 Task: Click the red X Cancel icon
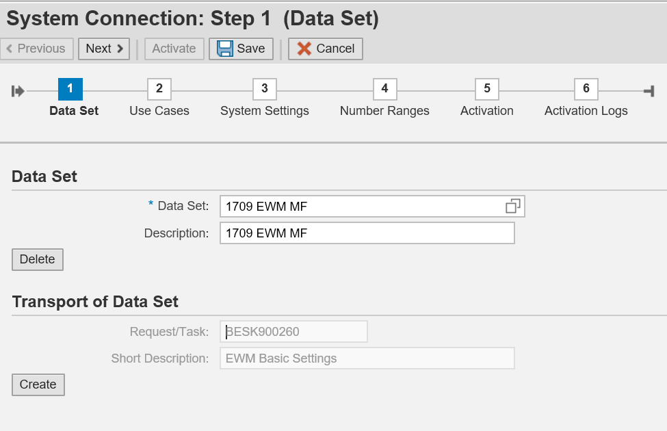304,49
